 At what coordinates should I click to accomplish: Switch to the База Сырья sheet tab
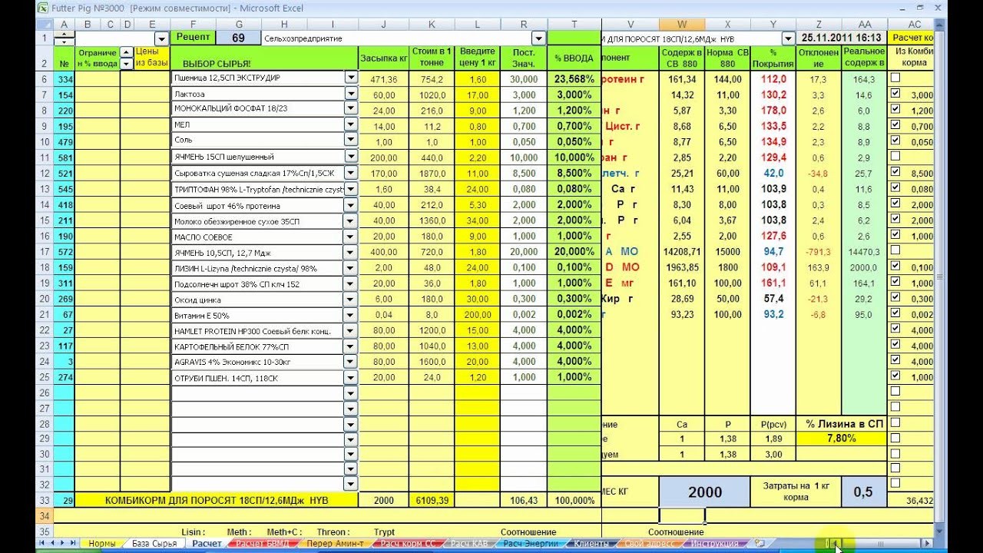point(154,543)
